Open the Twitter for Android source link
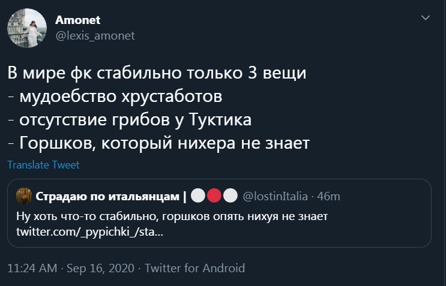Screen dimensions: 446x286 tap(194, 268)
